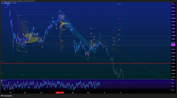This screenshot has width=177, height=98.
Task: Click the purple current price label on the price axis
Action: (x=173, y=44)
